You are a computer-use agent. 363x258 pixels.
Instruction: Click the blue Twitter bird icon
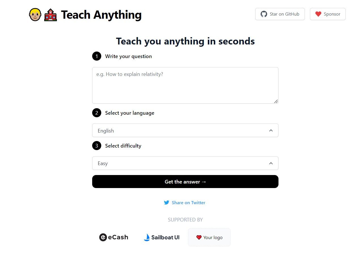pyautogui.click(x=167, y=202)
